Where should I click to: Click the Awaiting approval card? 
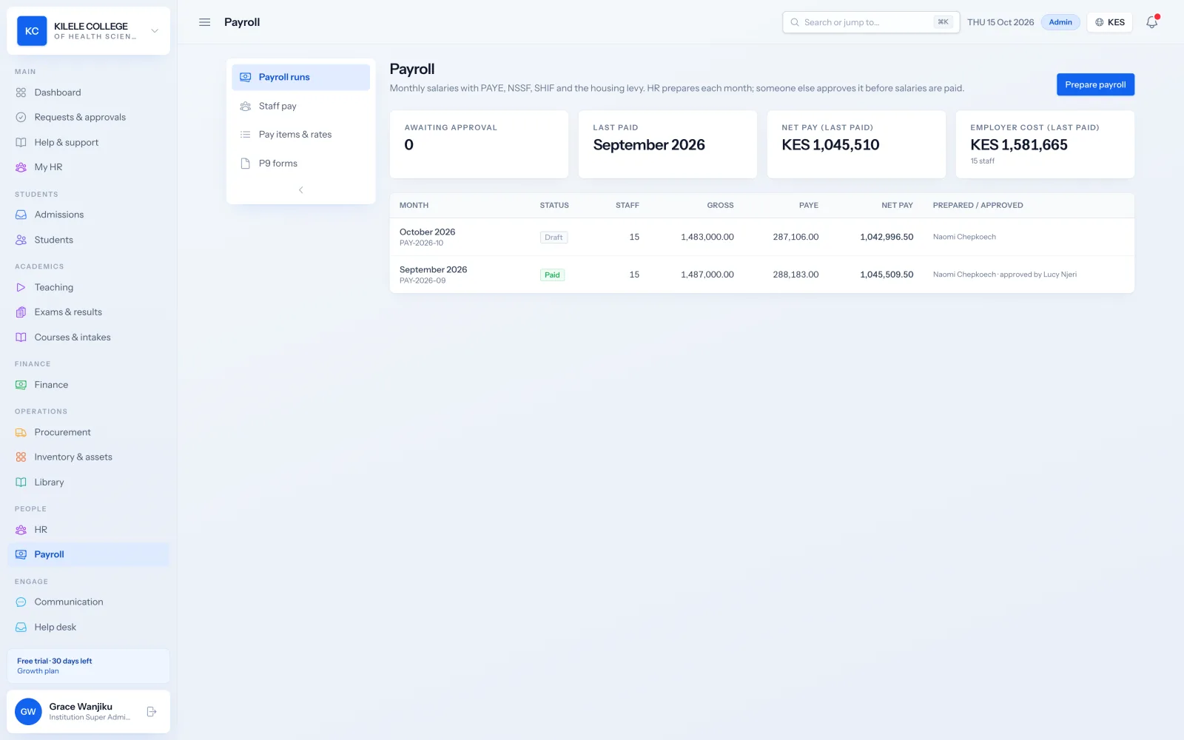tap(479, 144)
